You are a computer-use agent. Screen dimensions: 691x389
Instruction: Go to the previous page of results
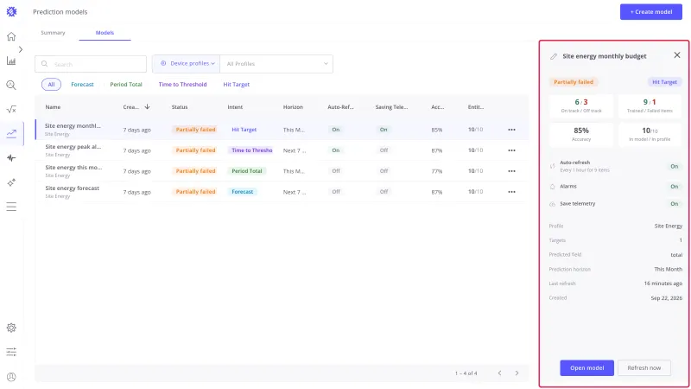coord(499,373)
